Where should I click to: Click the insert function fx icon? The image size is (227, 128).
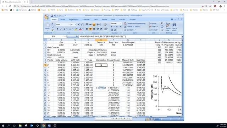77,36
